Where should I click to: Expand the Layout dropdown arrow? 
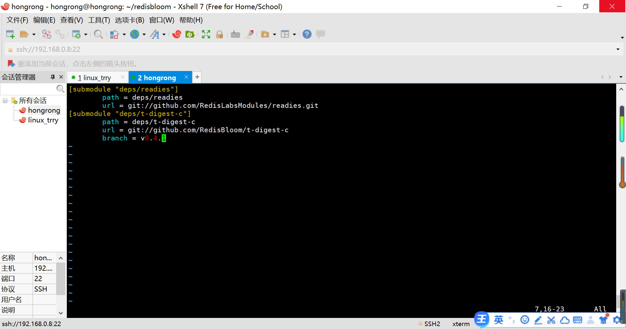pyautogui.click(x=294, y=34)
